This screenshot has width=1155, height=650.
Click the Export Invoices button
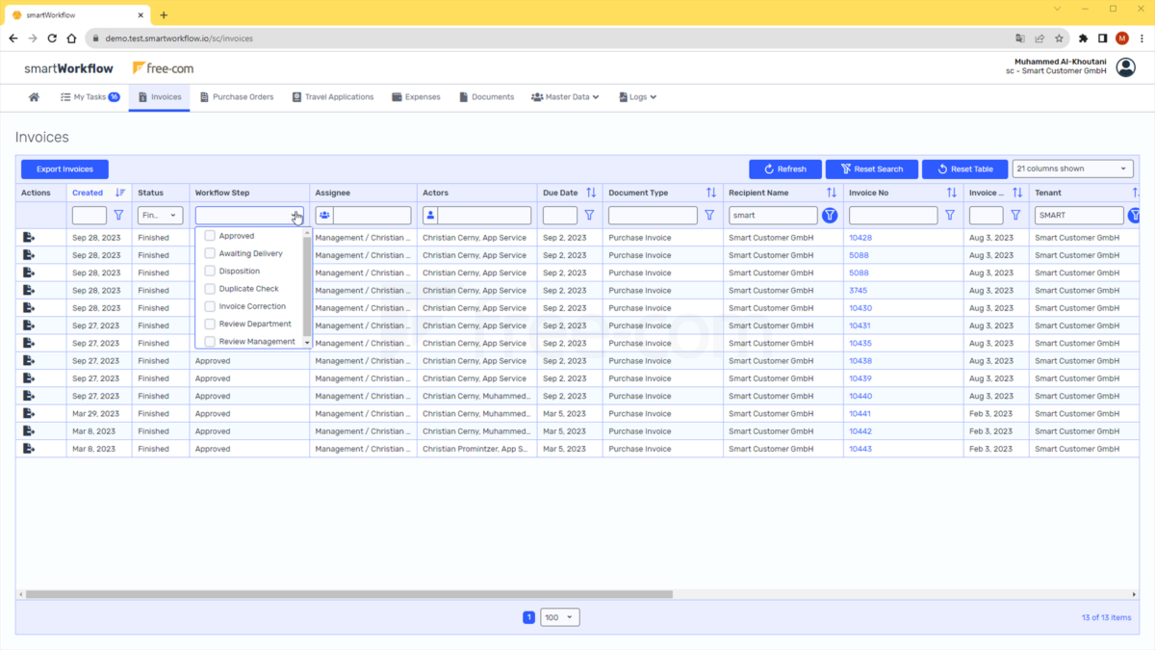pyautogui.click(x=64, y=168)
